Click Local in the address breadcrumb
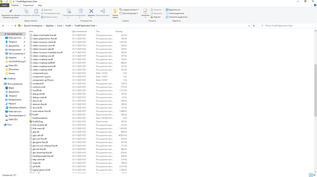Screen dimensions: 317x177 [59, 26]
